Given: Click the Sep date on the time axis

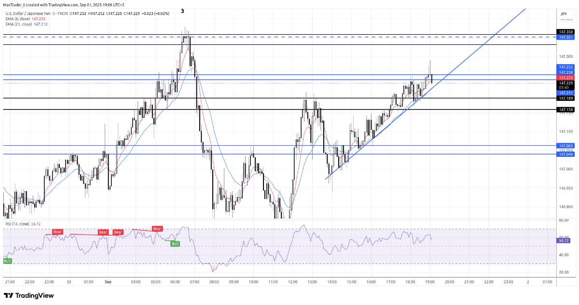Looking at the screenshot, I should tap(108, 282).
